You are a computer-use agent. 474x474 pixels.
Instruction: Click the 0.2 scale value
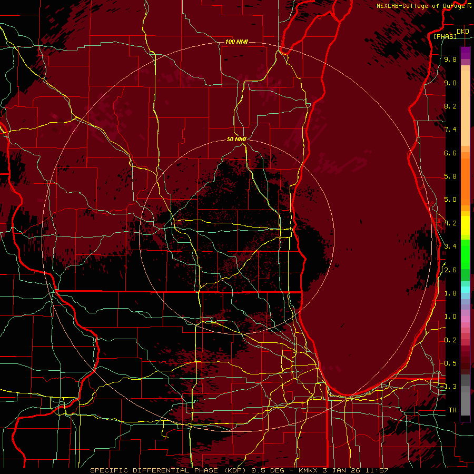(450, 340)
